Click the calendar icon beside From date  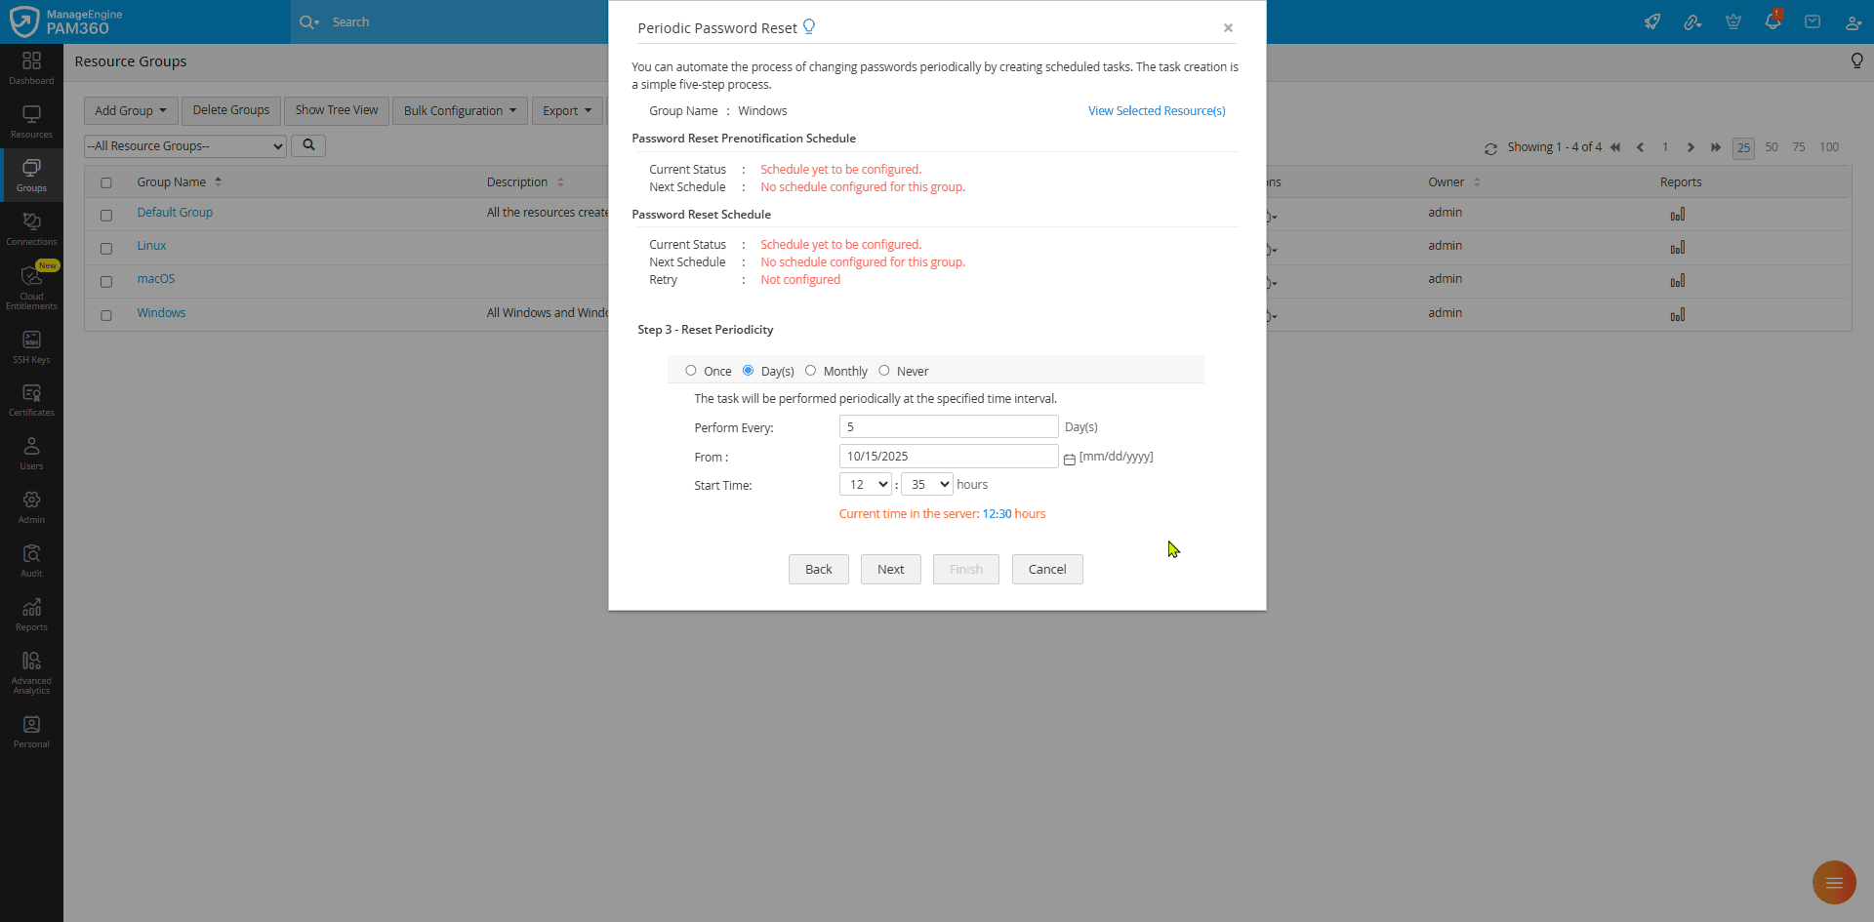1070,459
